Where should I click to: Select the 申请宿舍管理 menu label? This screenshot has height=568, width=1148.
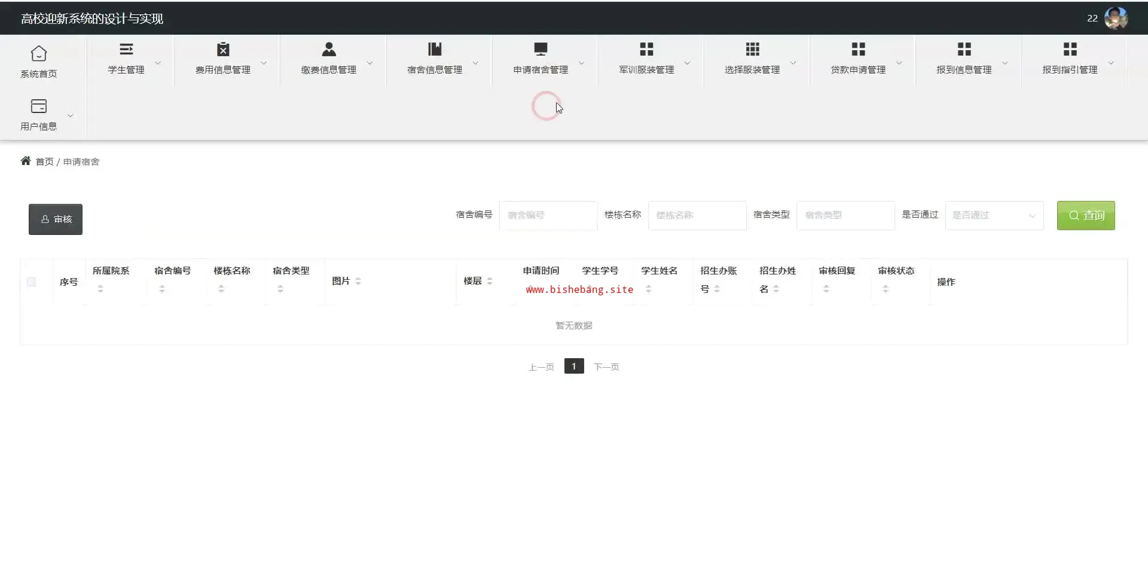[541, 70]
